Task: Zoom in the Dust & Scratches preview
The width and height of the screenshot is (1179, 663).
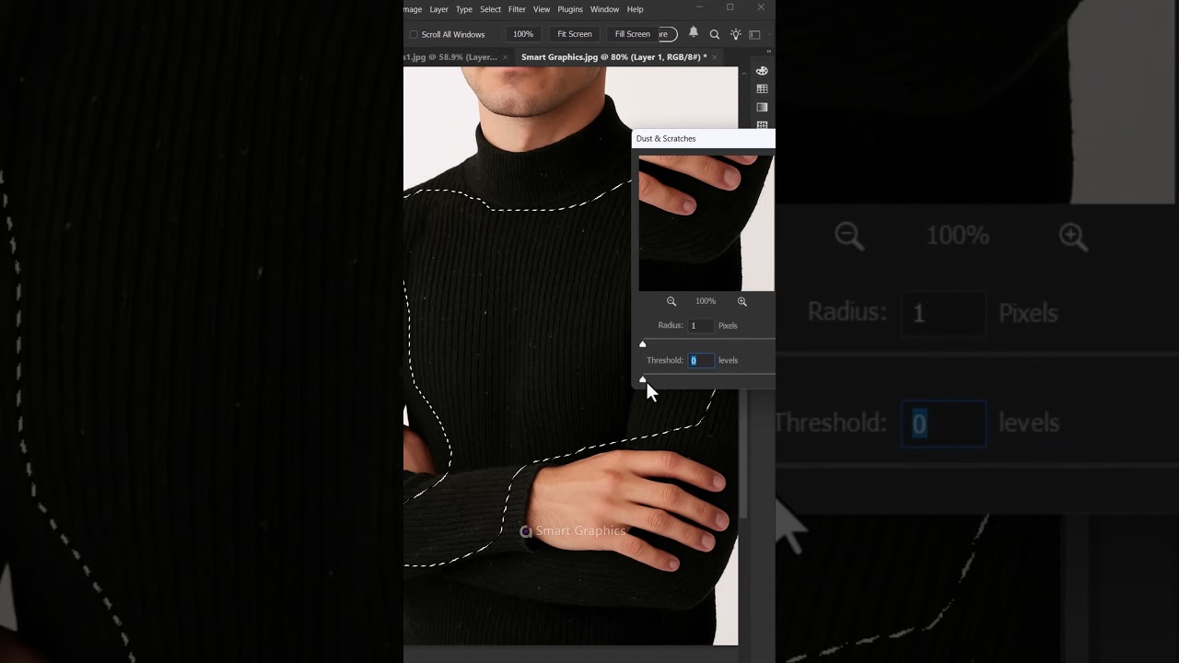Action: [x=742, y=301]
